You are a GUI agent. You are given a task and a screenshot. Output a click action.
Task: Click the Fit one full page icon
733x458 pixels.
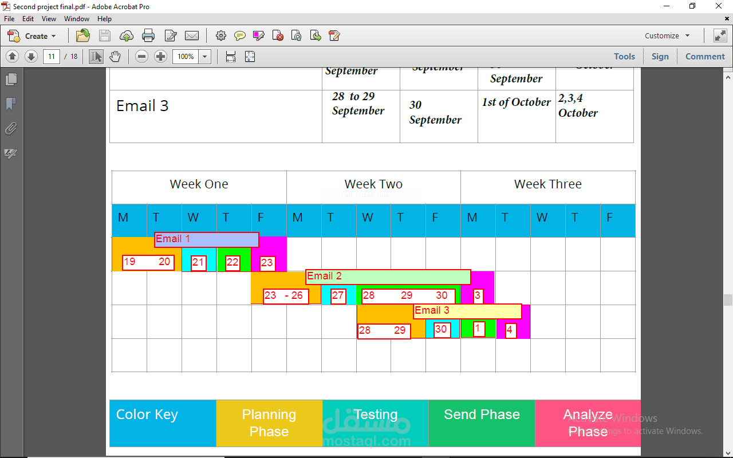coord(250,56)
